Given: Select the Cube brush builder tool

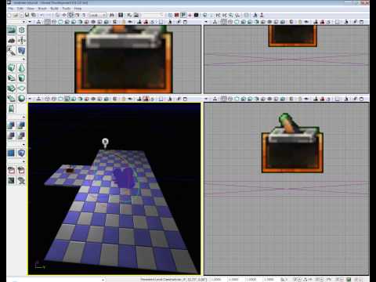Looking at the screenshot, I should pyautogui.click(x=11, y=68).
